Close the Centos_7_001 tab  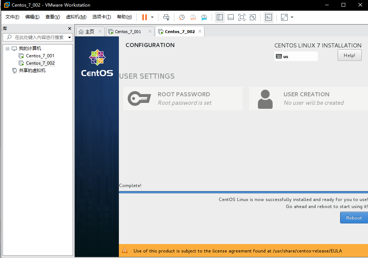[x=150, y=31]
